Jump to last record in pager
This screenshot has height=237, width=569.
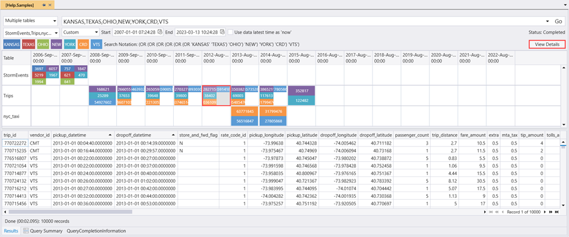pos(556,212)
